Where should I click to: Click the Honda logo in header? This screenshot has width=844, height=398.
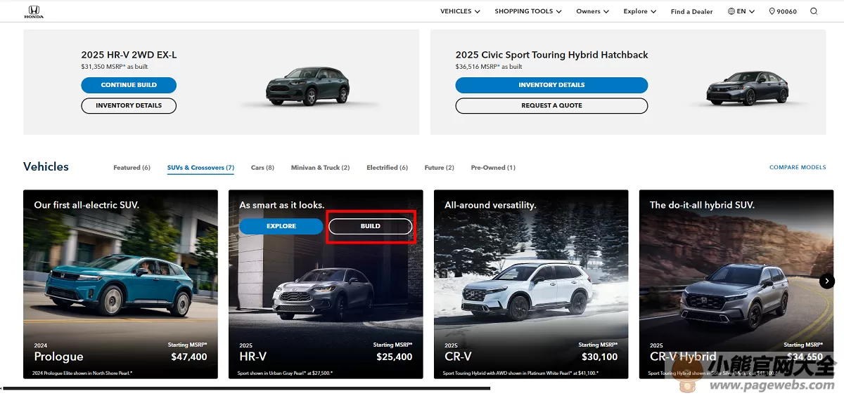[x=34, y=11]
